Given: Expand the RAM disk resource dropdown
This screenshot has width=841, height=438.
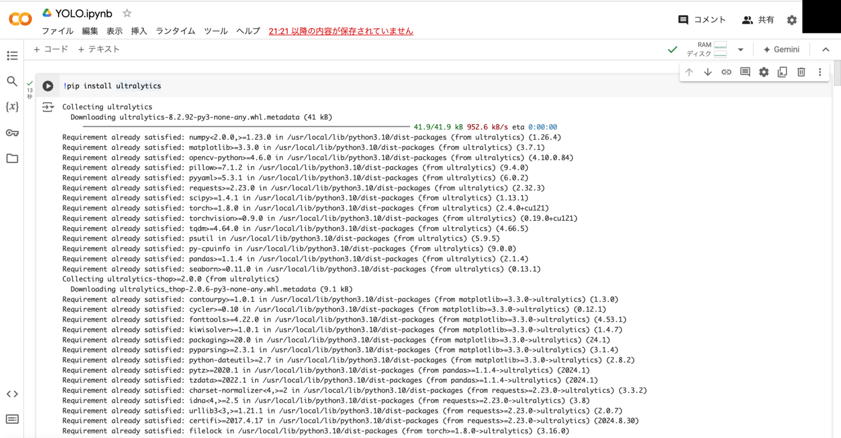Looking at the screenshot, I should (740, 49).
